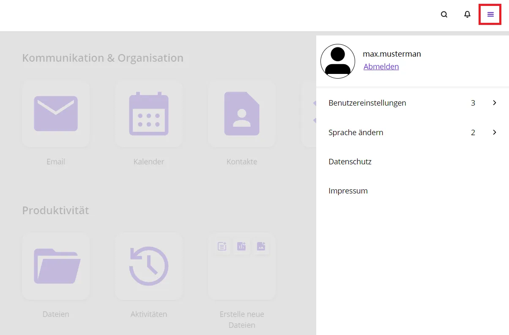Expand Benutzereinstellungen chevron arrow

coord(494,103)
